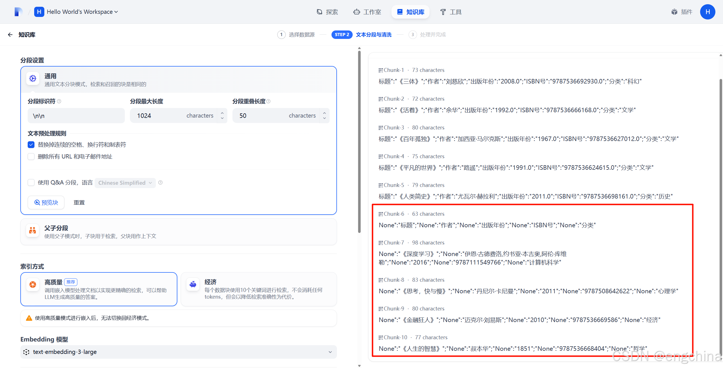Expand Chinese Simplified language dropdown
The height and width of the screenshot is (368, 723).
[x=125, y=183]
